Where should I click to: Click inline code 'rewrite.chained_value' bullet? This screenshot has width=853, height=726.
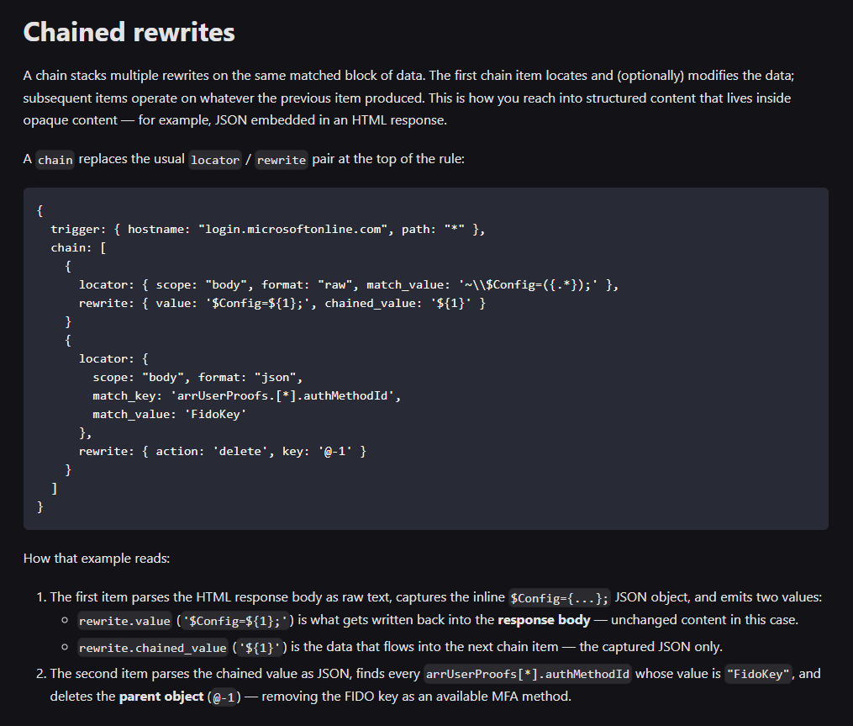(x=152, y=648)
